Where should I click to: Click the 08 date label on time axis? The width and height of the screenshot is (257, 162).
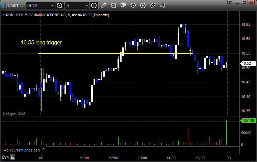point(41,158)
